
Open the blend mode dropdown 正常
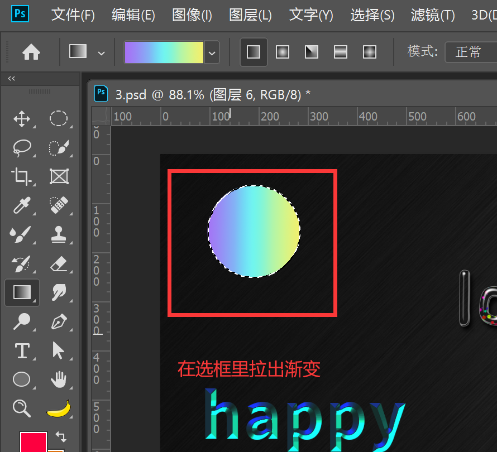pyautogui.click(x=471, y=52)
